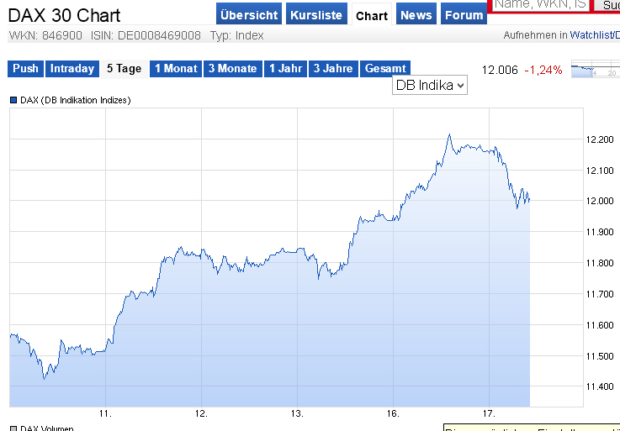Open the News tab
Viewport: 620px width, 431px height.
pos(416,14)
